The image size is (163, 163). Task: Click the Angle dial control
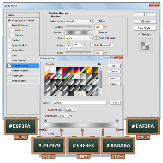[69, 45]
